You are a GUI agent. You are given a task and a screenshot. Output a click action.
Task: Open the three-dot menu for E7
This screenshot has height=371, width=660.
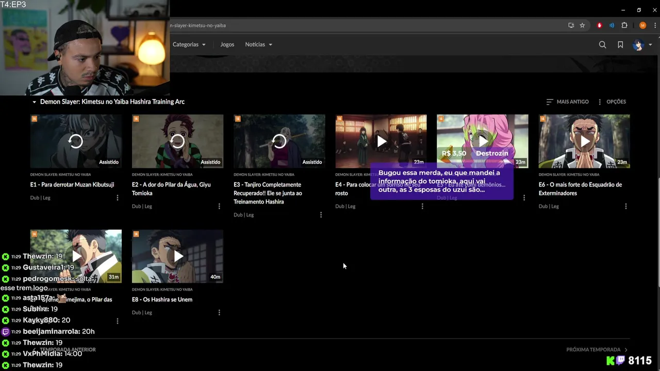(118, 321)
